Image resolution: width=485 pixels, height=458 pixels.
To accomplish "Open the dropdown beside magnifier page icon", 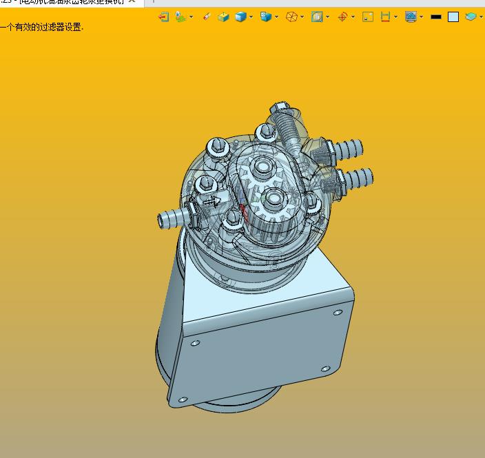I will point(327,17).
